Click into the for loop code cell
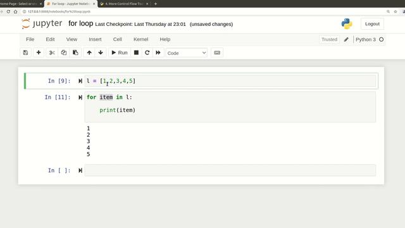 (x=230, y=107)
